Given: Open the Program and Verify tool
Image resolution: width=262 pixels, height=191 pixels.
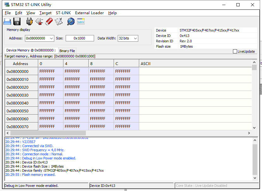Looking at the screenshot, I should click(x=59, y=21).
